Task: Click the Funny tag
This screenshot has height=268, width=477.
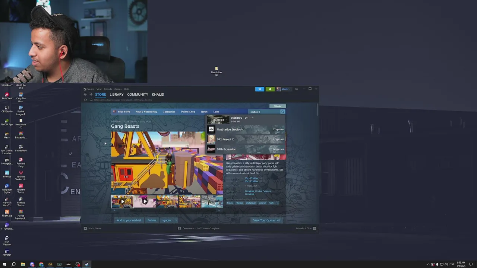Action: (x=230, y=203)
